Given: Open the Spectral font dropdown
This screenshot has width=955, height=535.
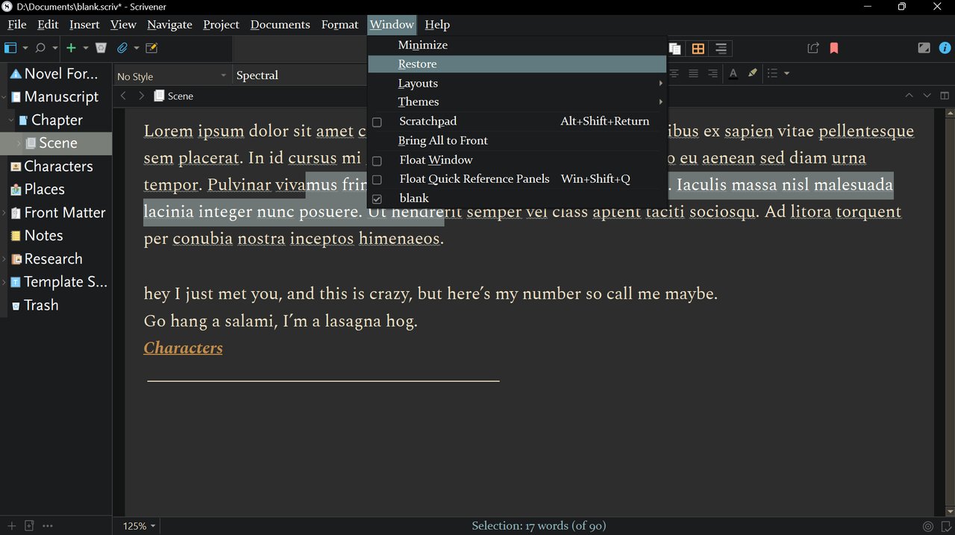Looking at the screenshot, I should click(x=300, y=75).
